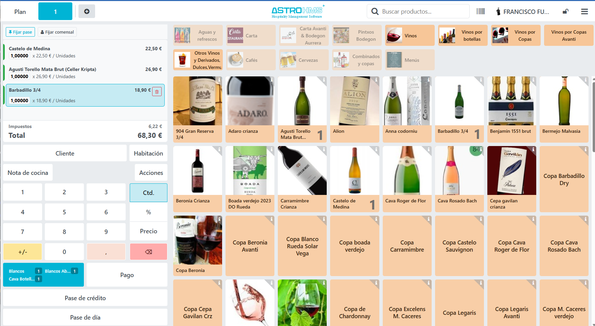
Task: Open info for Beronia Crianza
Action: (219, 149)
